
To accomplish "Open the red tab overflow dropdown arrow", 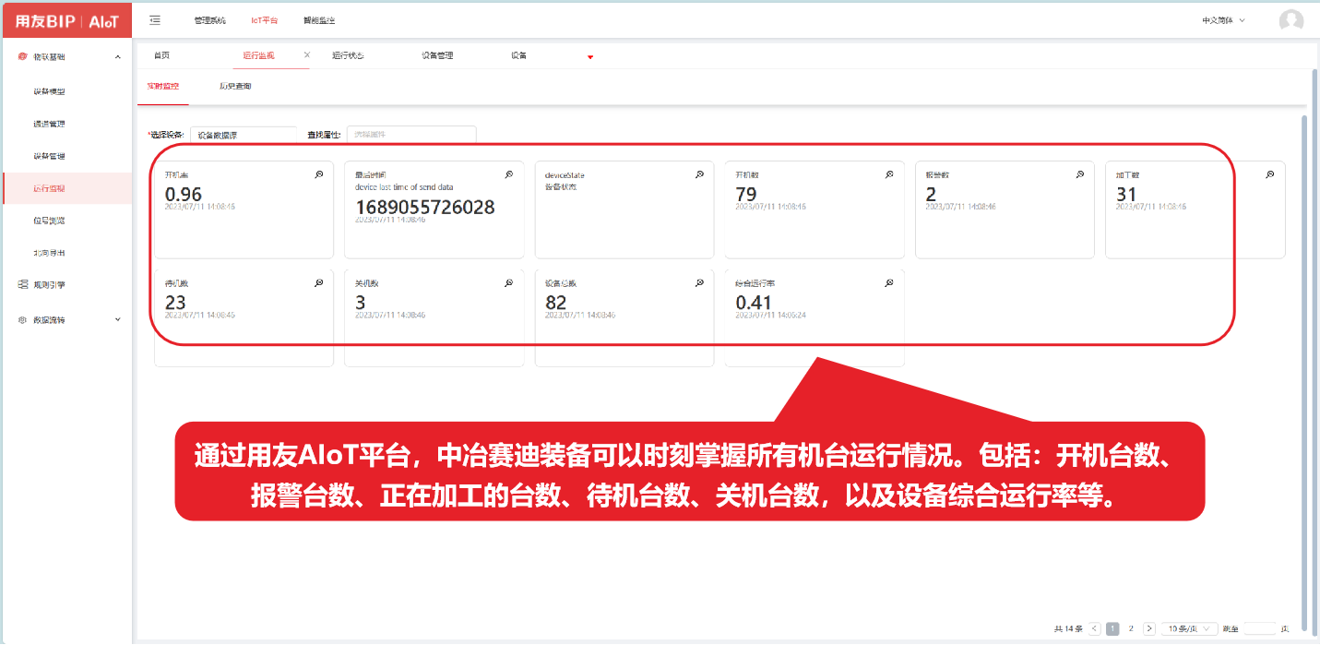I will pos(590,57).
